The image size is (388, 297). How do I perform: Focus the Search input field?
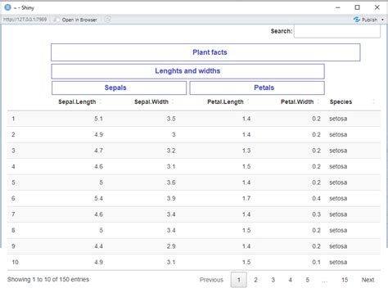click(337, 31)
